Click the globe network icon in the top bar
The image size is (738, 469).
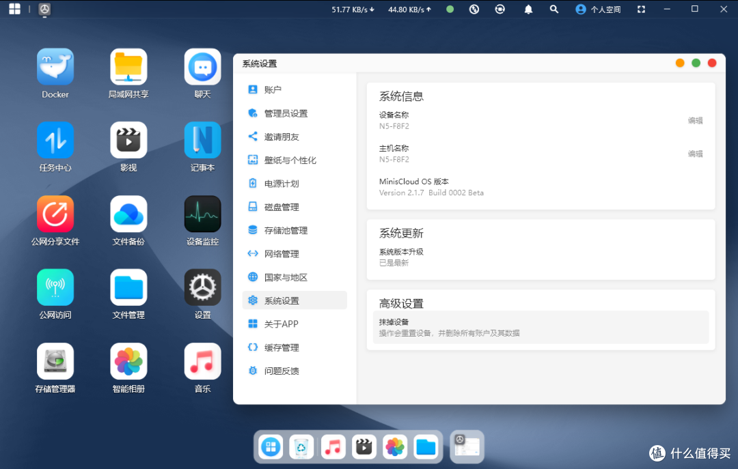coord(474,9)
